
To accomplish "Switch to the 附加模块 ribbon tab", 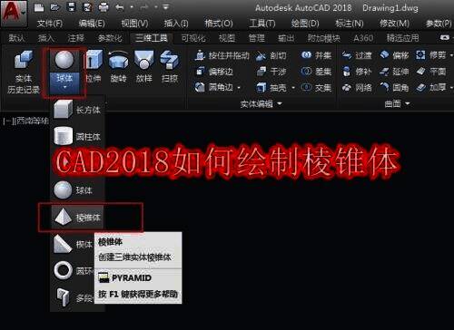I will pyautogui.click(x=323, y=38).
